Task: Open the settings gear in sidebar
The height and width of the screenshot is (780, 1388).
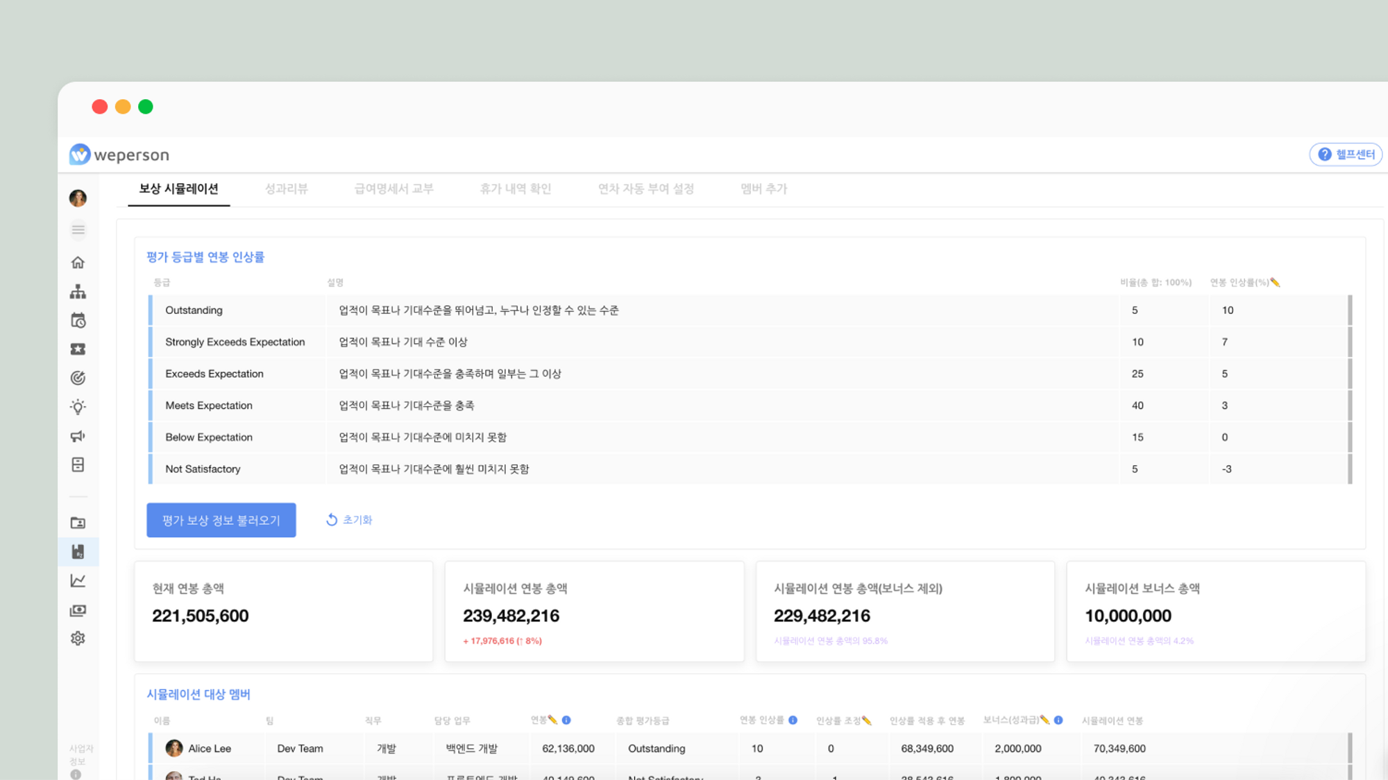Action: 78,638
